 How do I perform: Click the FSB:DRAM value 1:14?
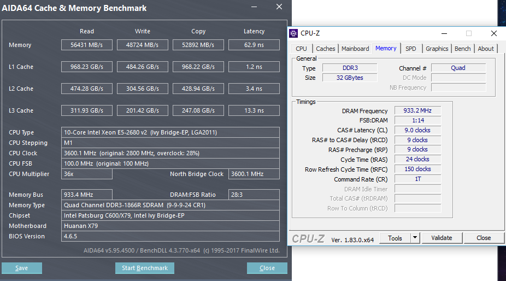click(x=417, y=120)
